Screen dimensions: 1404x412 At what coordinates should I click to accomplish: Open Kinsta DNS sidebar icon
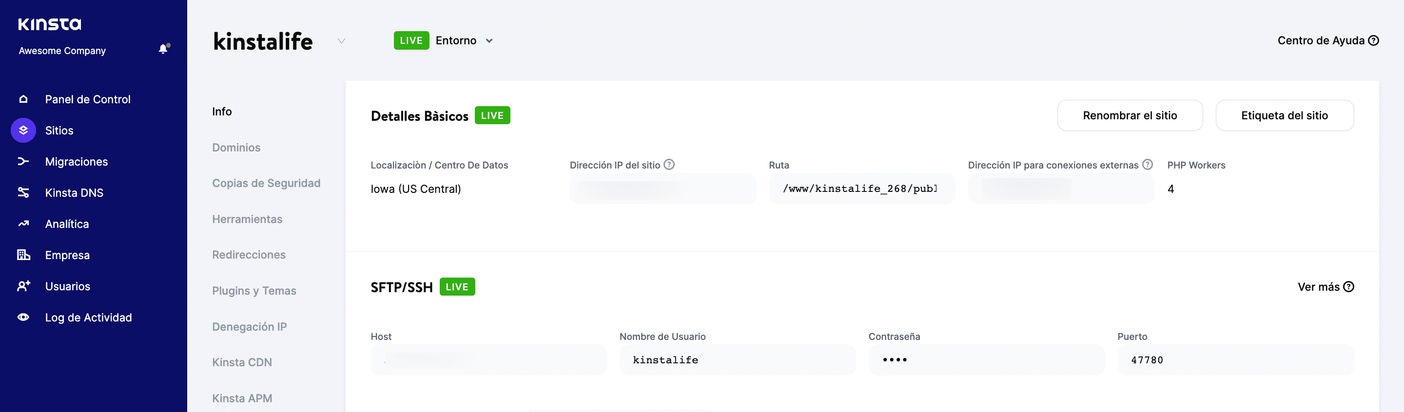tap(23, 193)
